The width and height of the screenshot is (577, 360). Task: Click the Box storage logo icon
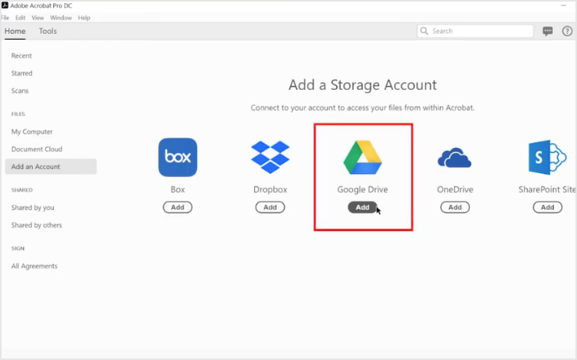pos(177,158)
